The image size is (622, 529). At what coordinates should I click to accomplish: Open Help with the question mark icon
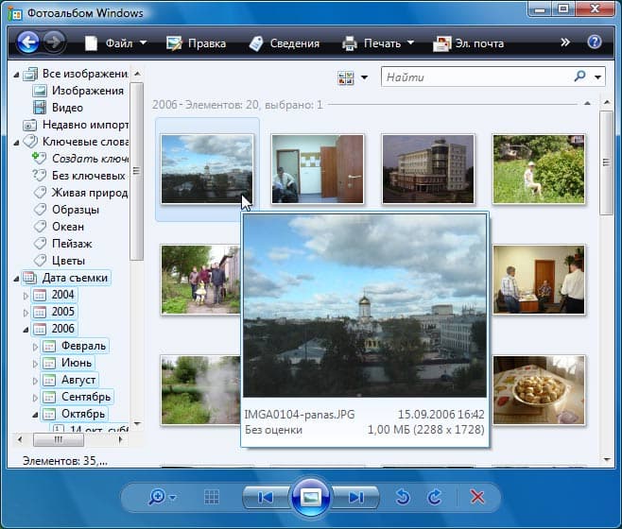595,42
